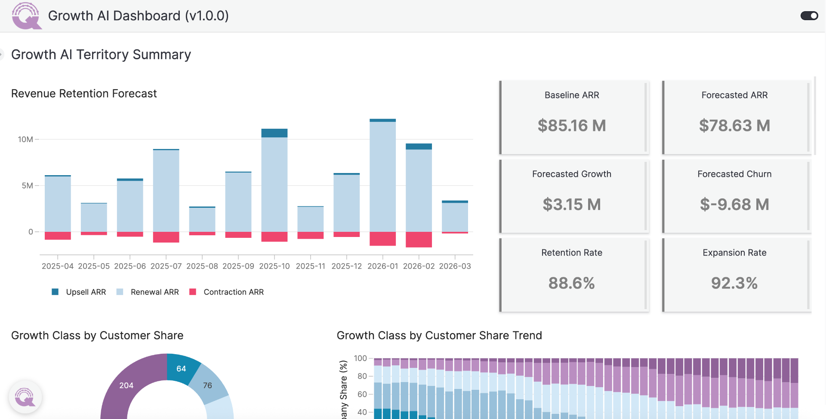Click the 2025-09 renewal bar
Viewport: 826px width, 419px height.
[238, 202]
